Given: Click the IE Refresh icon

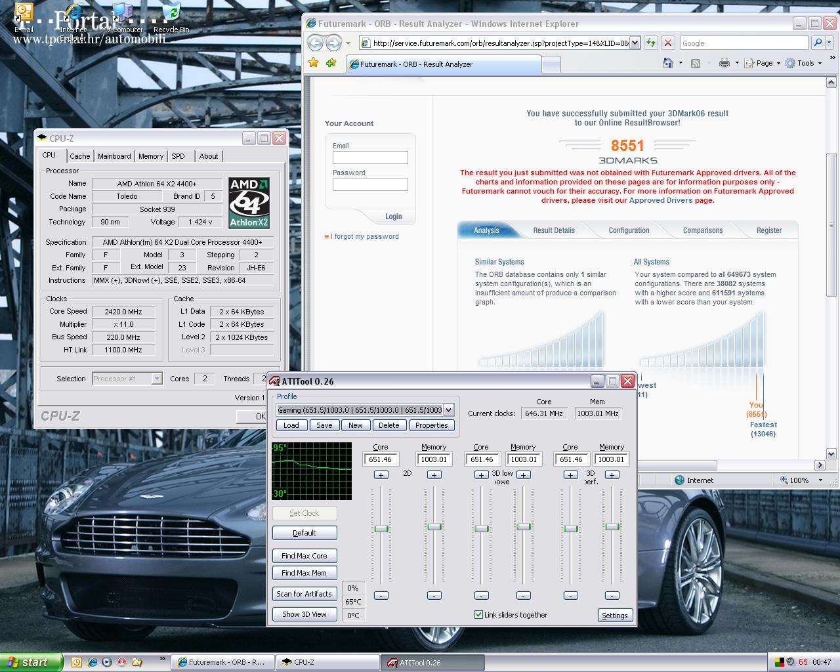Looking at the screenshot, I should pos(651,43).
